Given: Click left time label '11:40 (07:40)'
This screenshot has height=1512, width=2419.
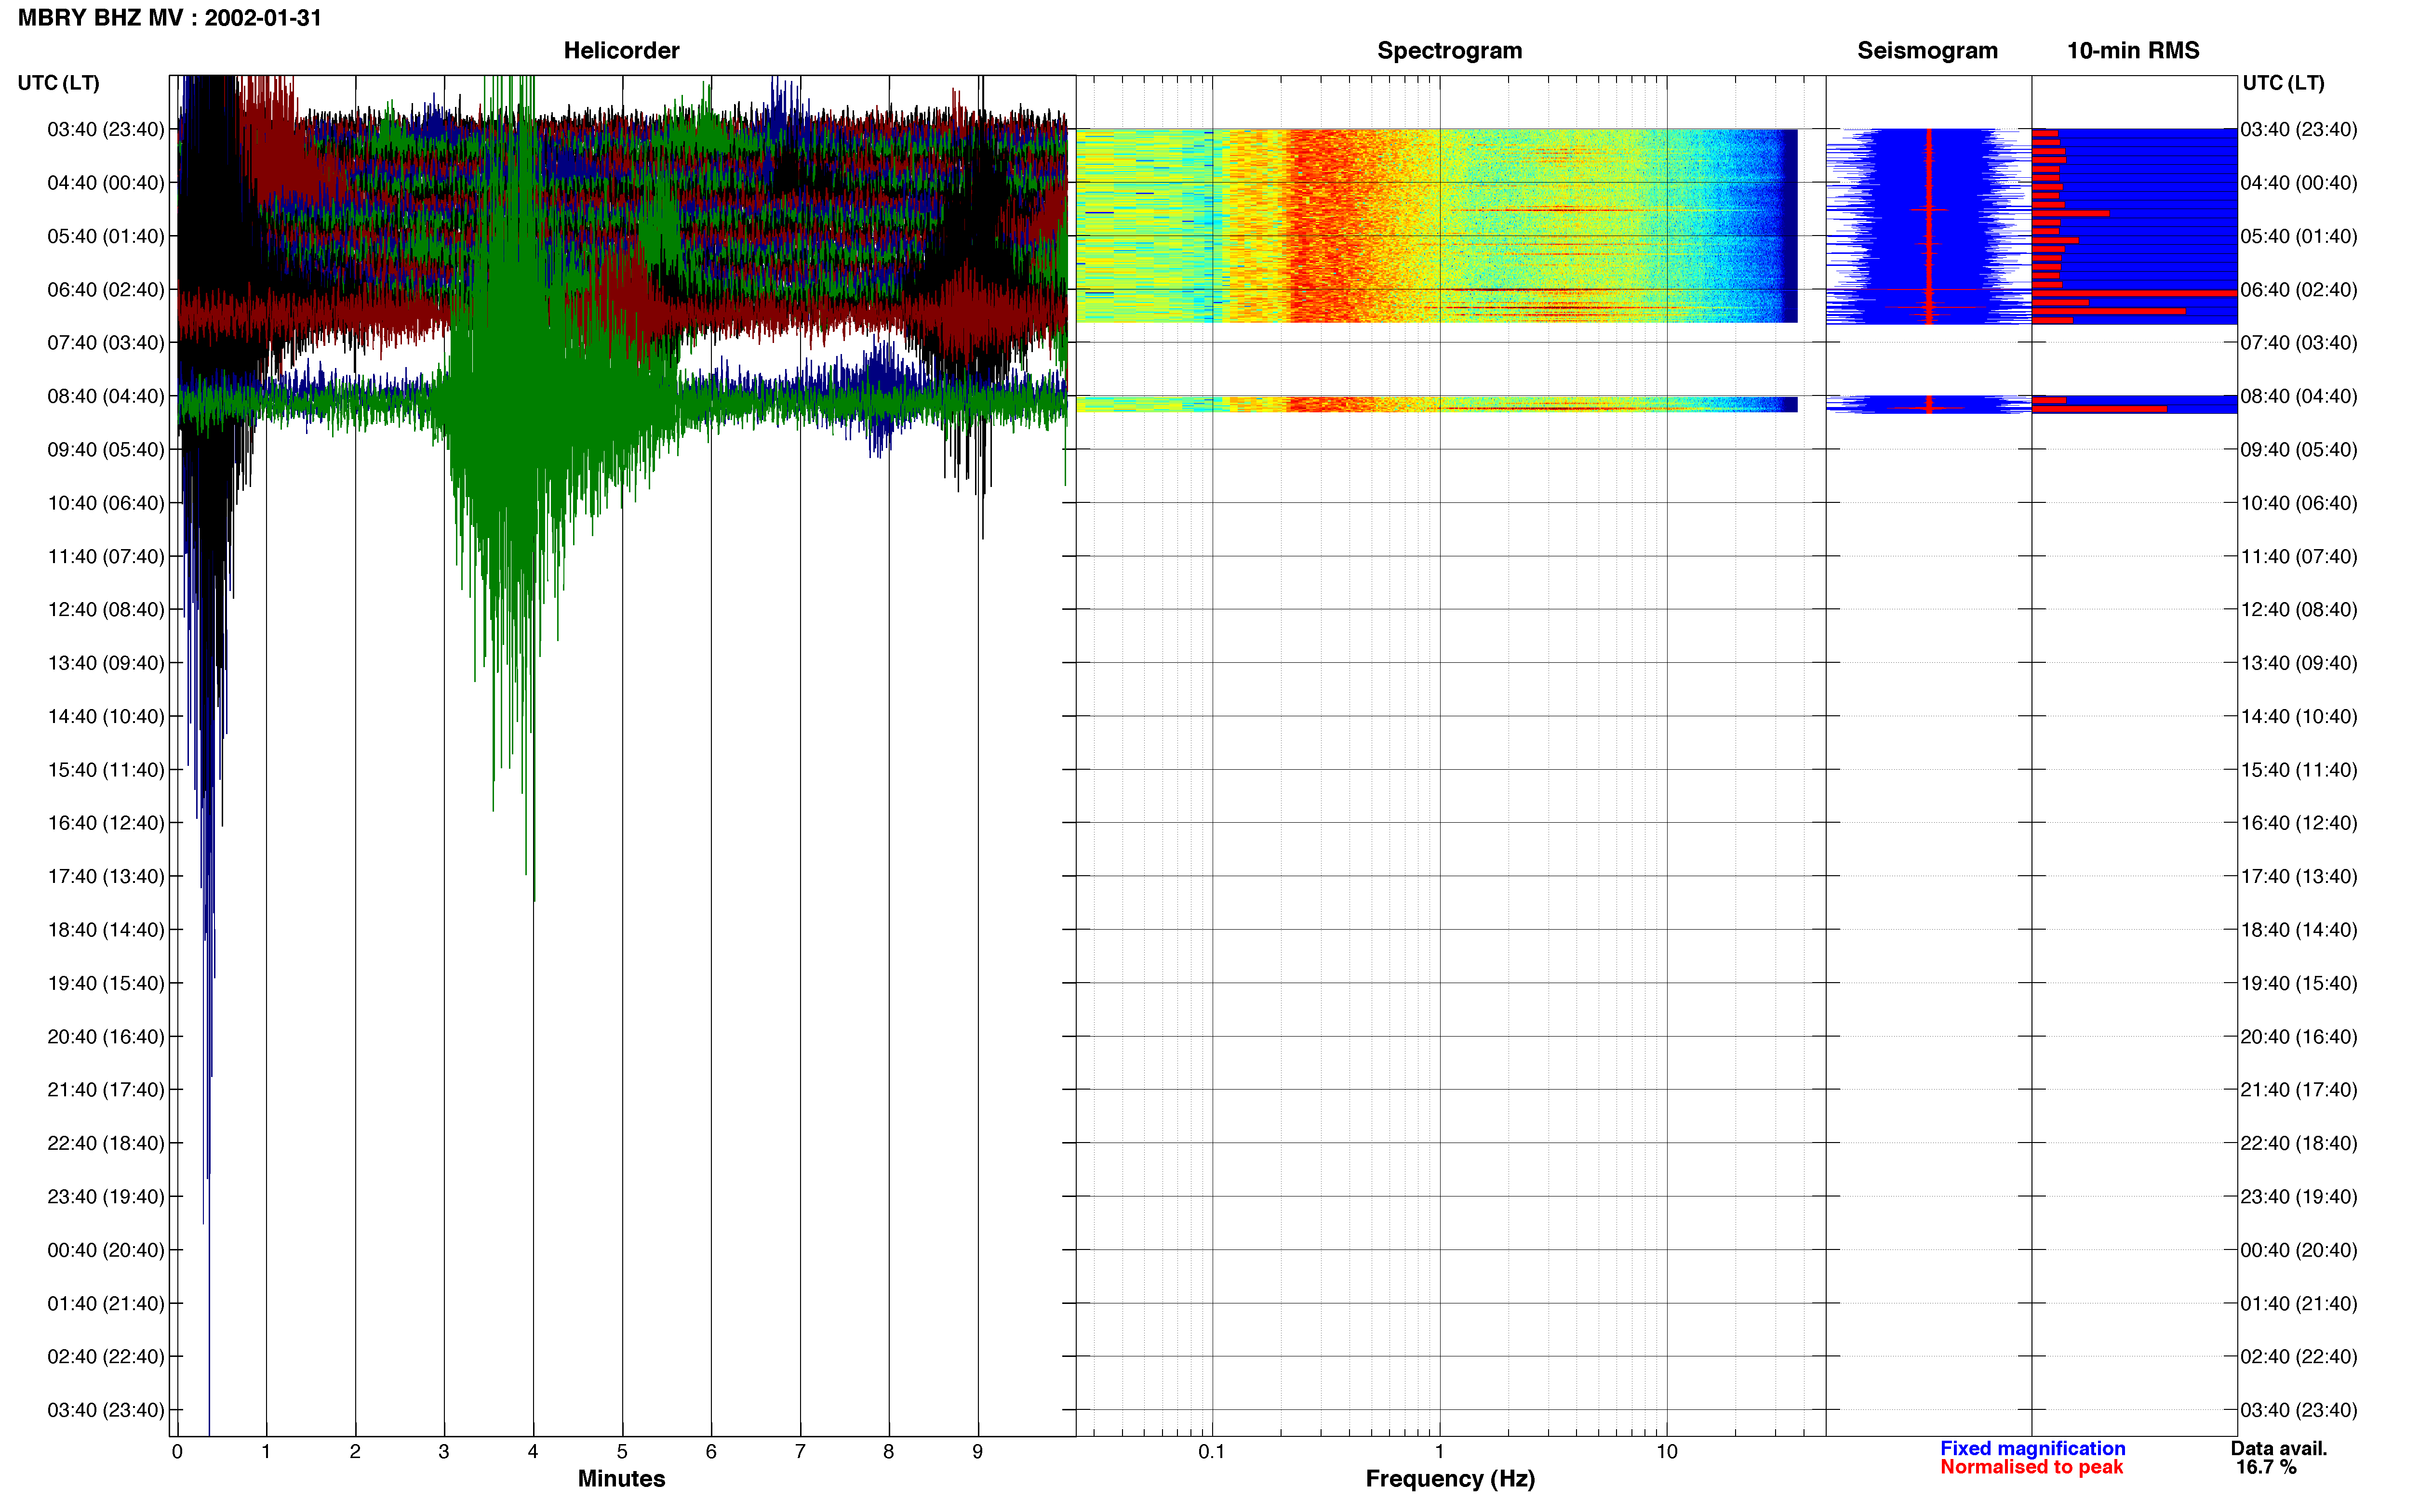Looking at the screenshot, I should 106,556.
